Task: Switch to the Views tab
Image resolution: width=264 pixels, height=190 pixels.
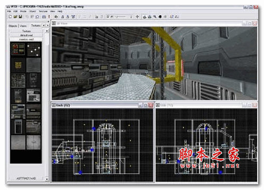Action: click(x=23, y=26)
